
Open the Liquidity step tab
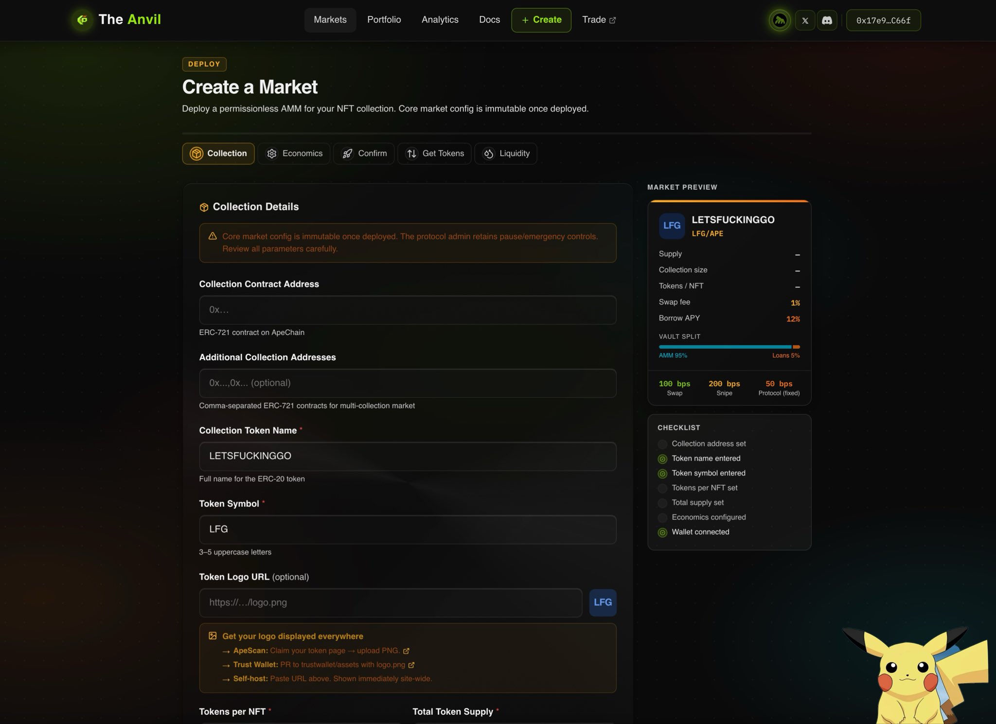(x=506, y=154)
